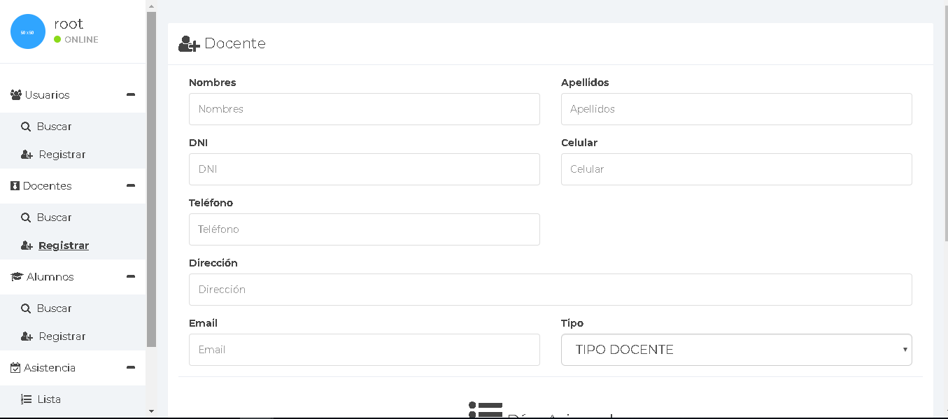Collapse the Asistencia menu section
948x419 pixels.
[x=130, y=367]
